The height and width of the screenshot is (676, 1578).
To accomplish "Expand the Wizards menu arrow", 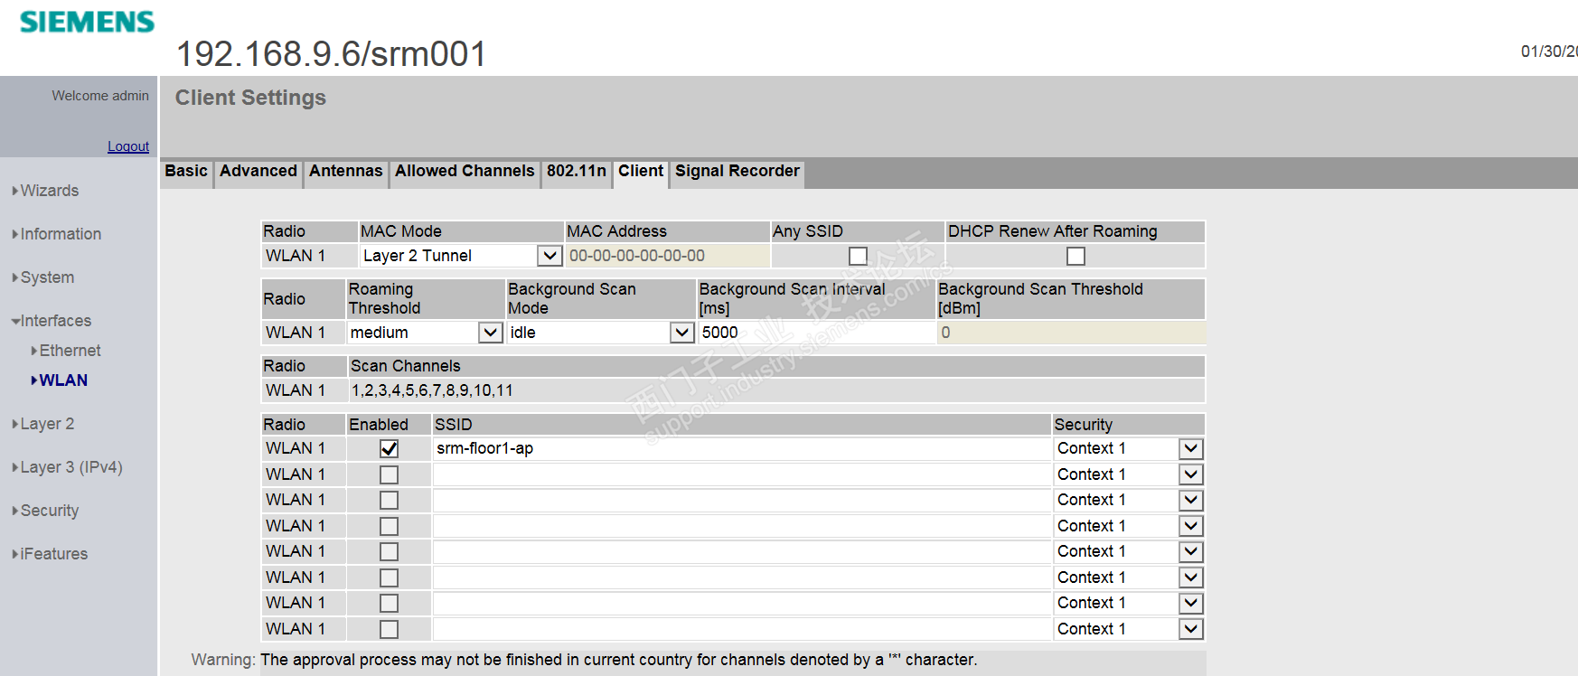I will (15, 191).
